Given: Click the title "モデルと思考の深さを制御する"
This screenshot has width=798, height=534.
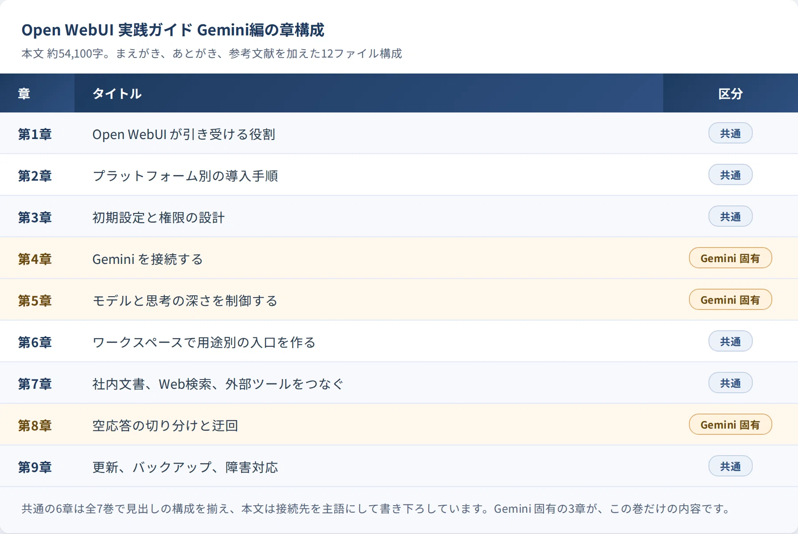Looking at the screenshot, I should (185, 300).
